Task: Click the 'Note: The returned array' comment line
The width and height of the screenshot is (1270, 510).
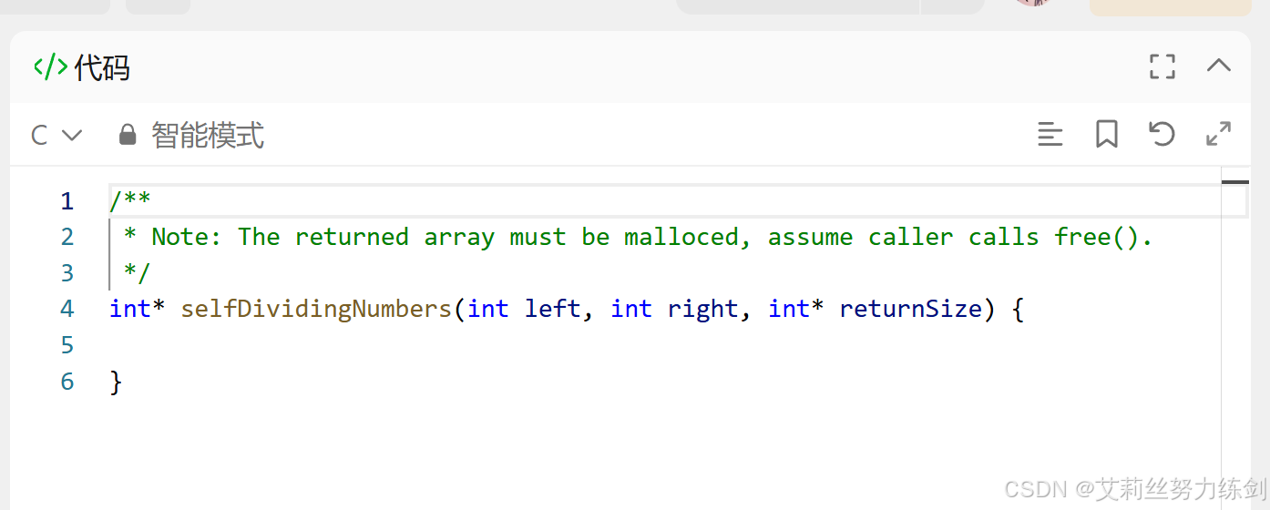Action: coord(639,237)
